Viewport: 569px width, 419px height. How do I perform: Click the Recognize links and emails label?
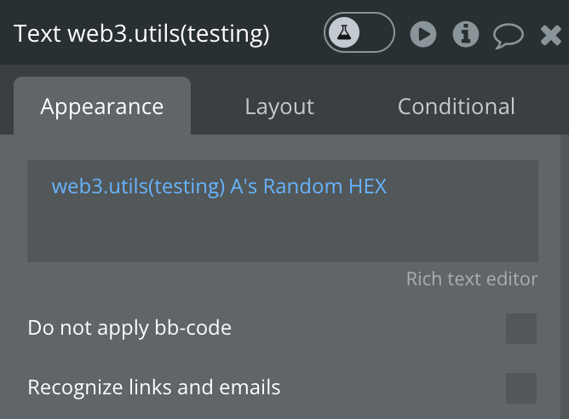(154, 387)
